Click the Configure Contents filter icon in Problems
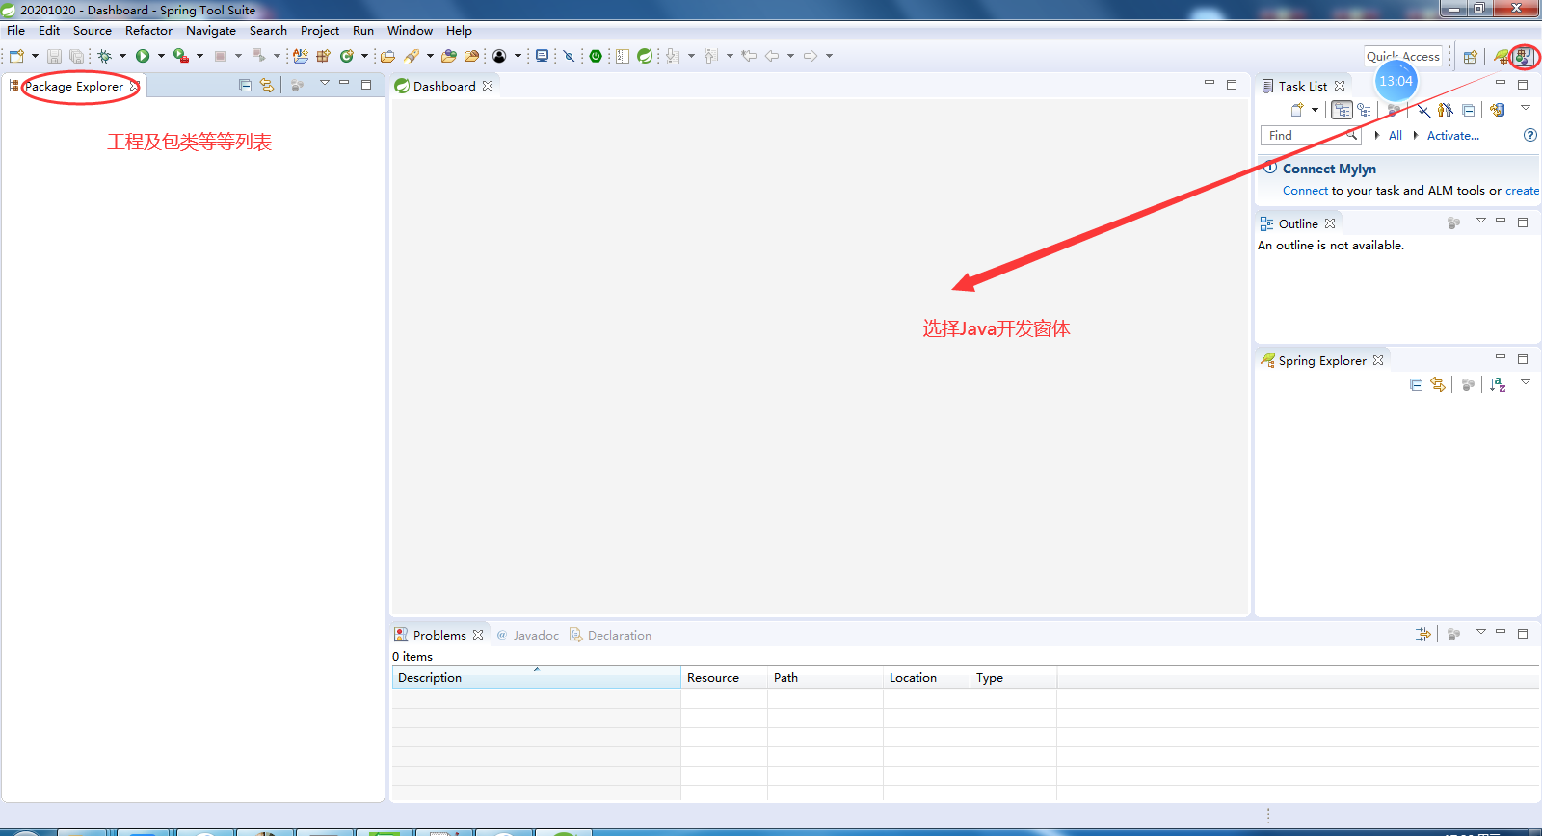The width and height of the screenshot is (1542, 836). coord(1422,634)
